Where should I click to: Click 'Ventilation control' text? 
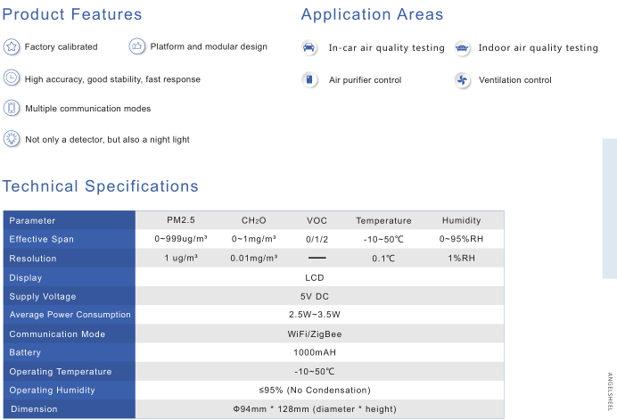(515, 80)
